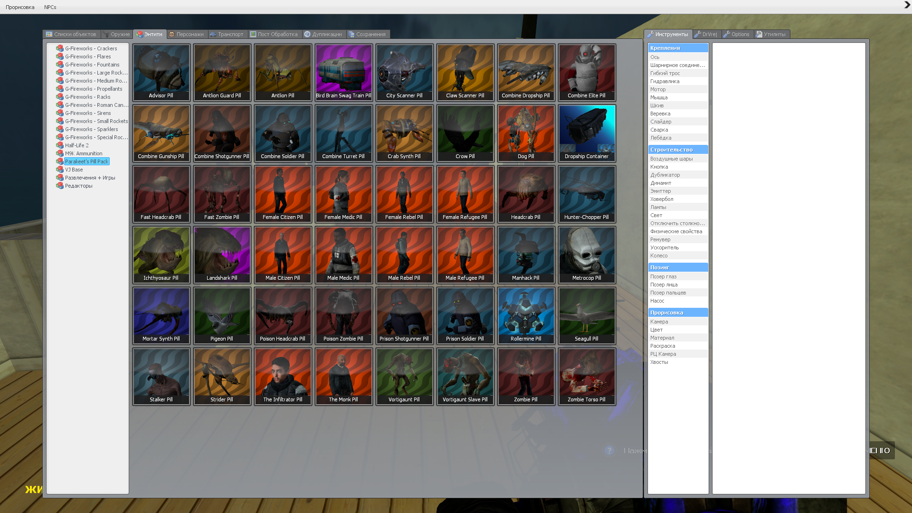This screenshot has width=912, height=513.
Task: Select the Antlion Guard Pill icon
Action: (x=222, y=72)
